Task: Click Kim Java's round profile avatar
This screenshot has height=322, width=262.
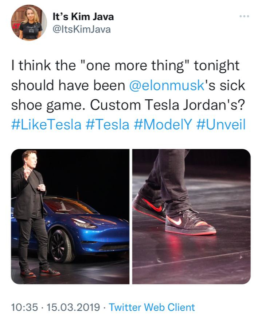Action: 29,22
